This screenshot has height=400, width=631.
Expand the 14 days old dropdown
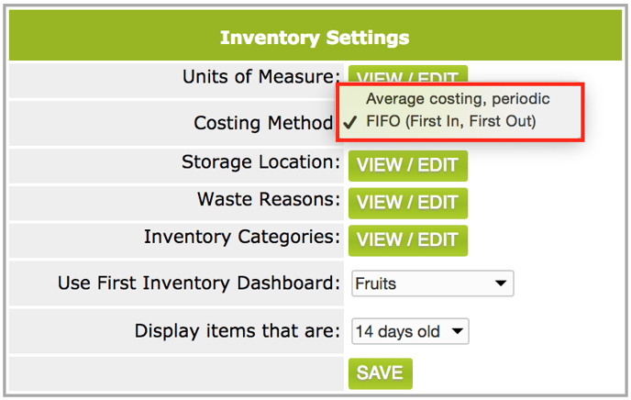[x=410, y=331]
